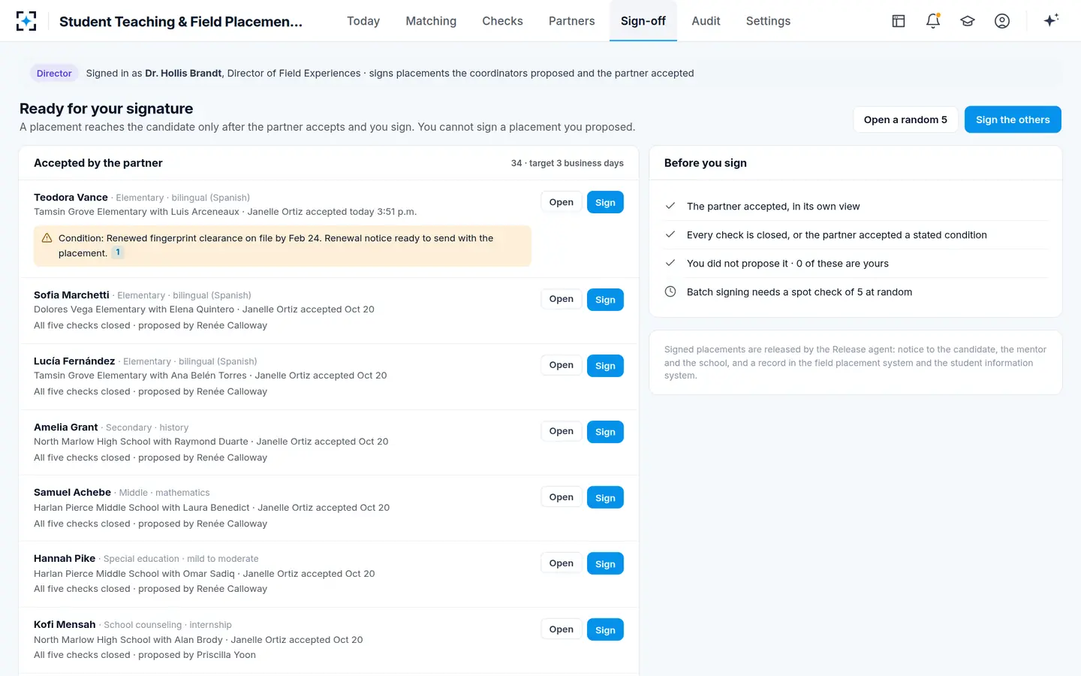The height and width of the screenshot is (676, 1081).
Task: Click the Director role badge
Action: tap(54, 73)
